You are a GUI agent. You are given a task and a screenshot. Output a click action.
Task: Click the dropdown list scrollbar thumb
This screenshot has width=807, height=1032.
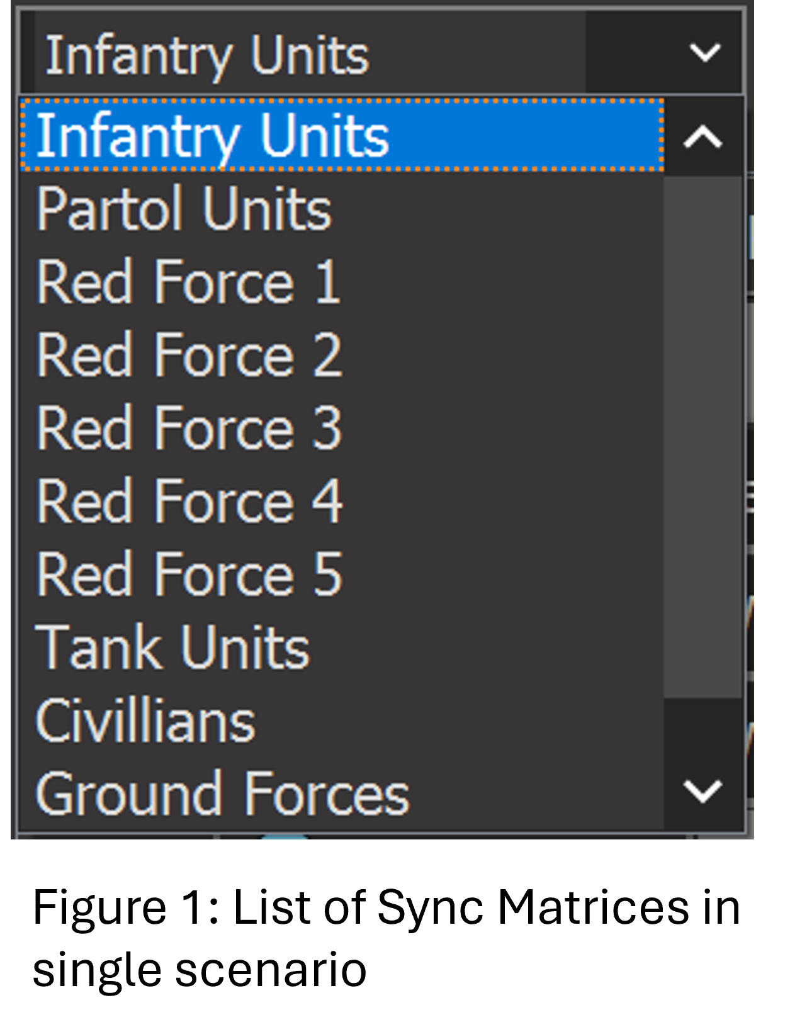click(703, 437)
